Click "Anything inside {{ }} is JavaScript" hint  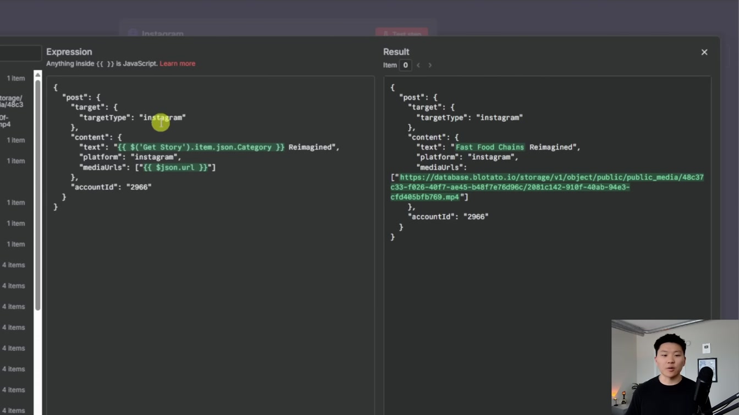(x=102, y=64)
